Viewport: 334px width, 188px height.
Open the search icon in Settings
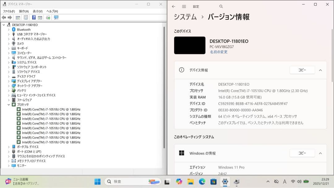[221, 6]
